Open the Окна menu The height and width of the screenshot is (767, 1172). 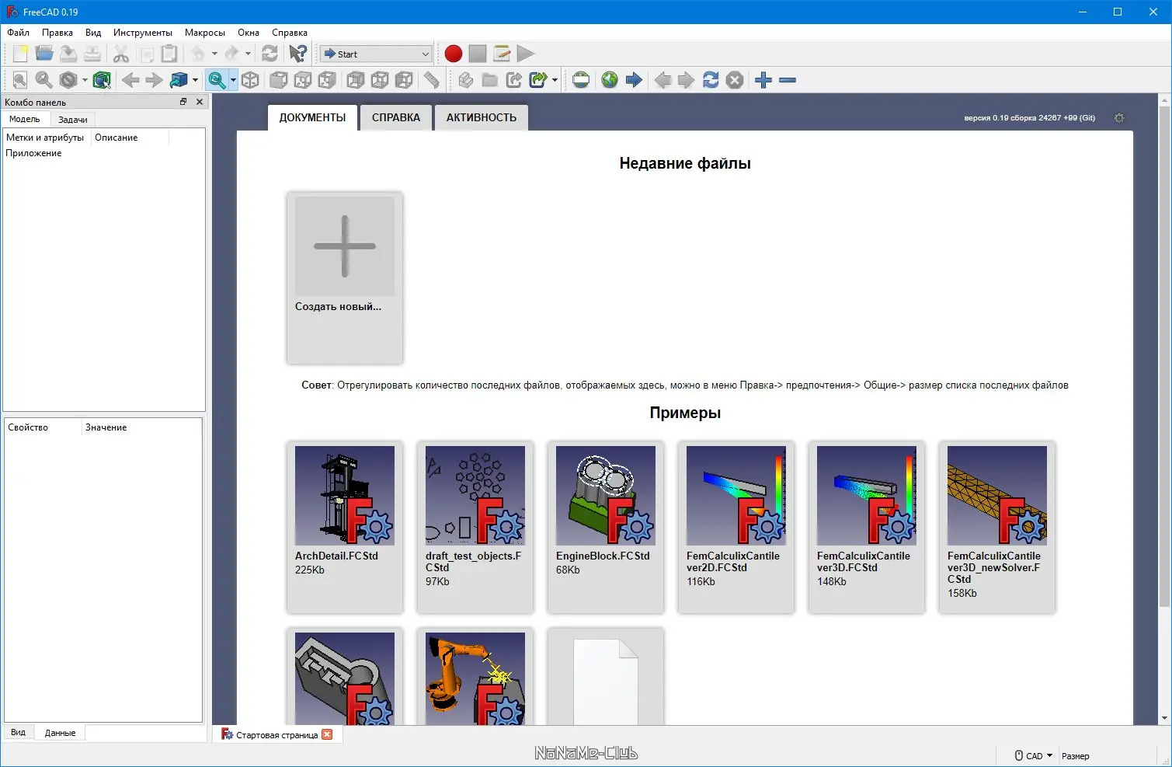249,33
